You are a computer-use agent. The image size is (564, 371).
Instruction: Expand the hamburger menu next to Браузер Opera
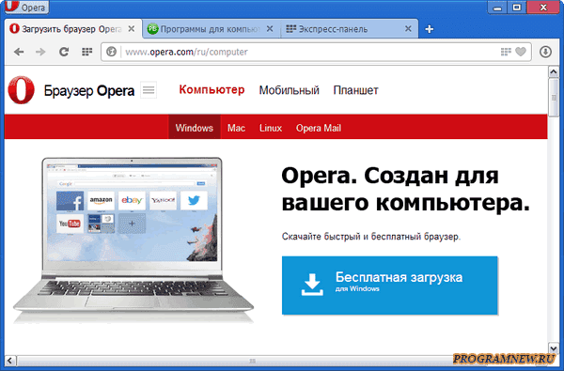click(x=149, y=90)
